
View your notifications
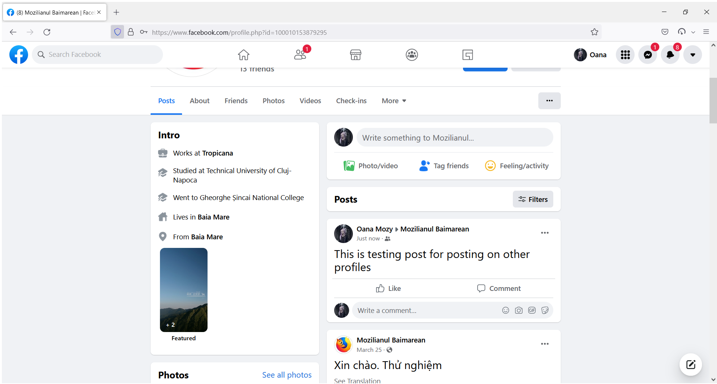click(670, 55)
